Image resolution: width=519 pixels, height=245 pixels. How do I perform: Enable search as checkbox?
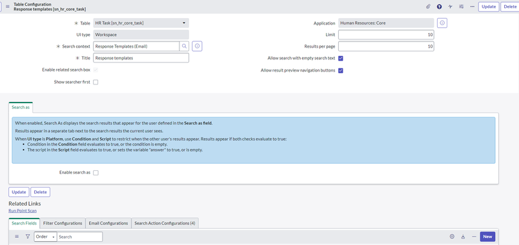(x=96, y=173)
